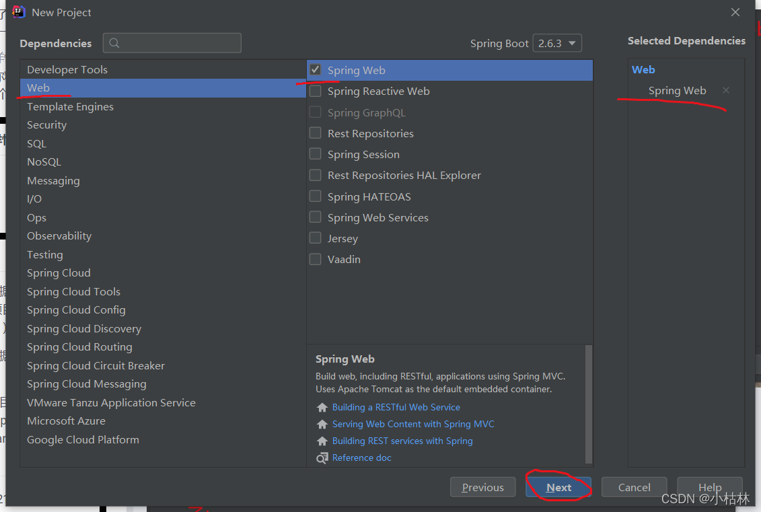
Task: Remove Spring Web from selected dependencies
Action: pos(725,90)
